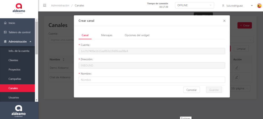The width and height of the screenshot is (263, 119).
Task: Open the 10/ página pagination dropdown
Action: [240, 88]
